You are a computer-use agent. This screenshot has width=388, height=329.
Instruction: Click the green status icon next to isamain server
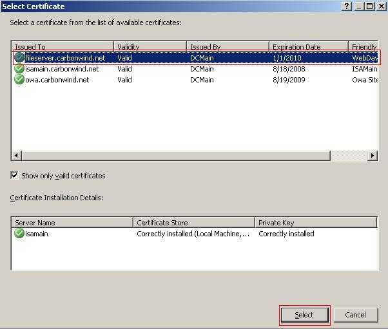(19, 234)
